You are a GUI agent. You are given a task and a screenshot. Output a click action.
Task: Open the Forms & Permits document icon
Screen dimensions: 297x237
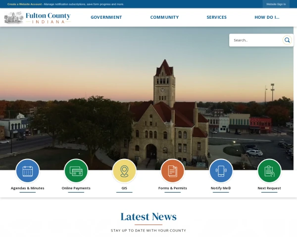(173, 171)
